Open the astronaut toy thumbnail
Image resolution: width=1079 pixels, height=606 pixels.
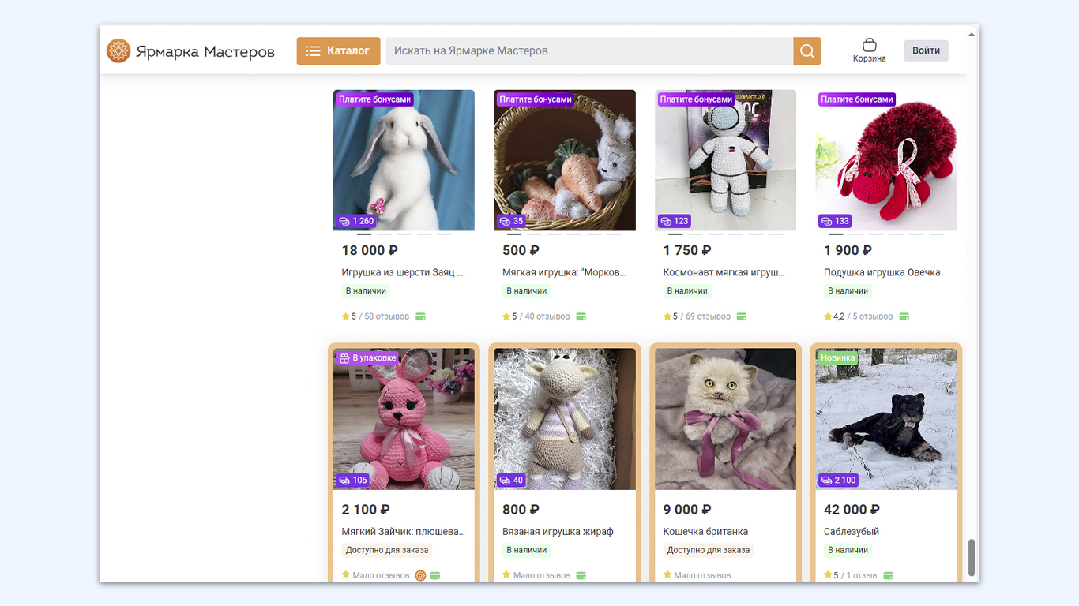[725, 160]
